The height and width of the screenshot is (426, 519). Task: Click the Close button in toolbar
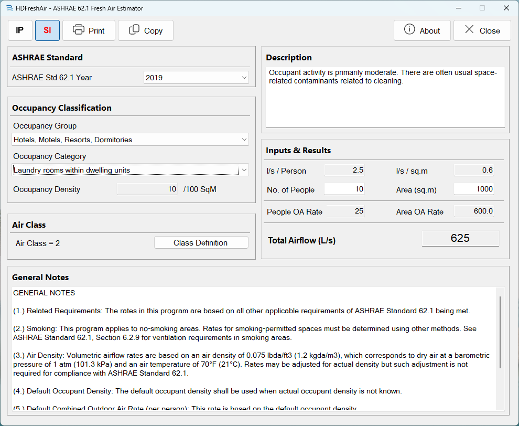[482, 30]
